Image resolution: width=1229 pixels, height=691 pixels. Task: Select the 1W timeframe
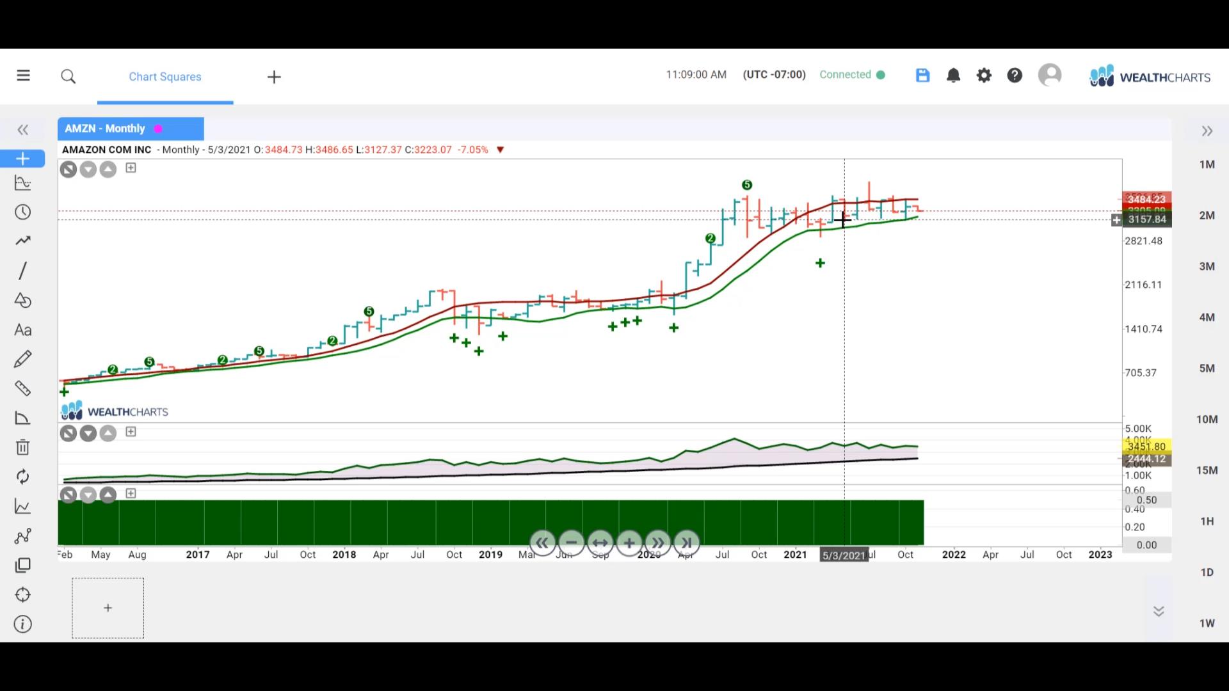[1207, 623]
